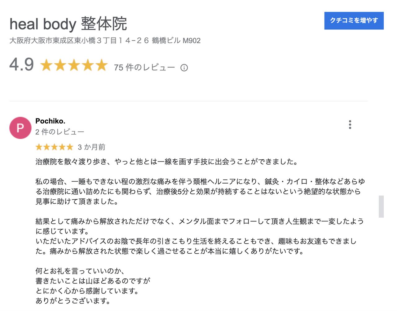Click the 75 件のレビュー count
Screen dimensions: 397x311
144,67
